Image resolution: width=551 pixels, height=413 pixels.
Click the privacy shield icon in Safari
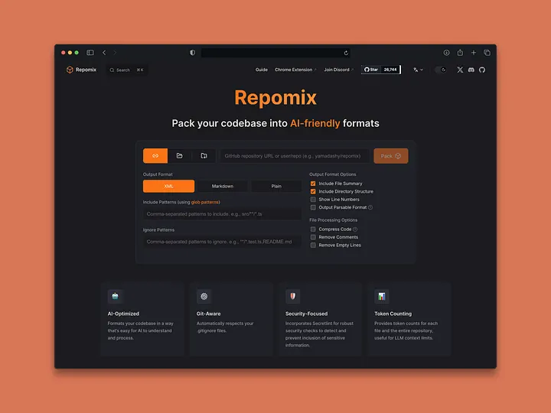click(193, 53)
